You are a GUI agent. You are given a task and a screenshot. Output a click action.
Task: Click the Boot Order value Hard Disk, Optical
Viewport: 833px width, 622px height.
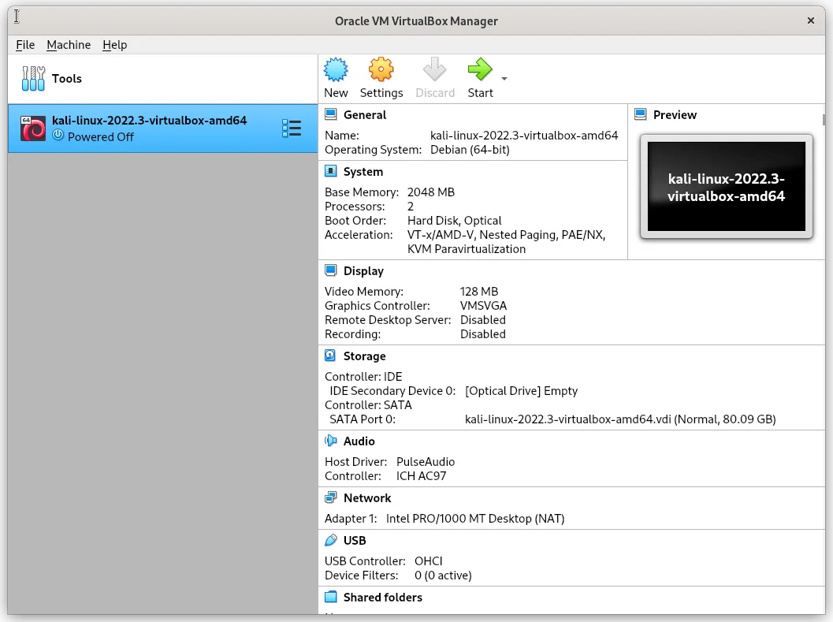[x=454, y=221]
